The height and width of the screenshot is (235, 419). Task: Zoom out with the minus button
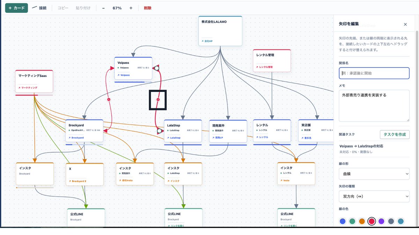[x=103, y=8]
